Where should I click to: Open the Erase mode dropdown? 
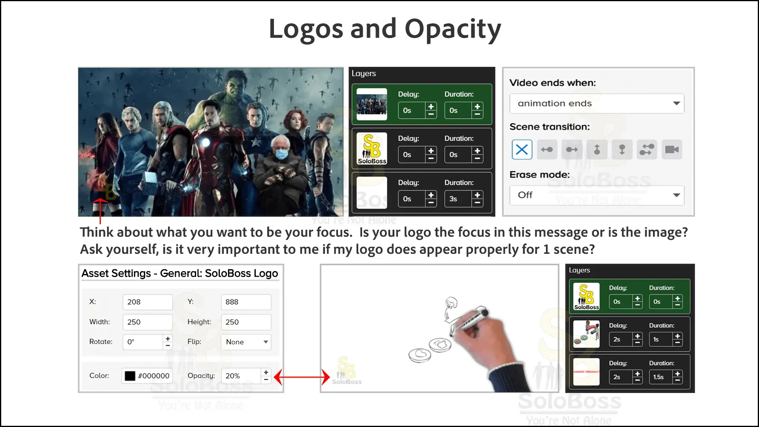click(597, 195)
